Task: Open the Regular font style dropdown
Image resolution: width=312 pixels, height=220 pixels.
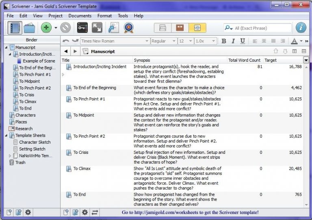Action: pos(163,41)
